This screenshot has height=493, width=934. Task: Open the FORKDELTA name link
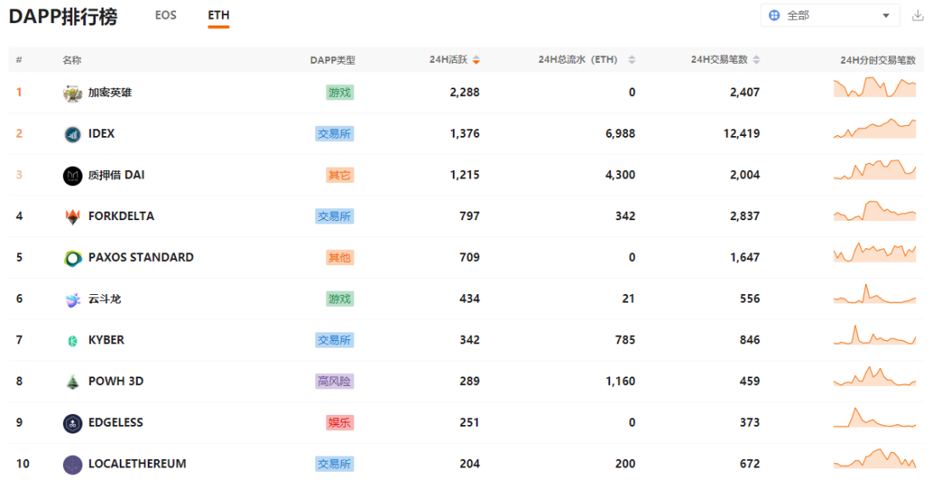point(122,216)
